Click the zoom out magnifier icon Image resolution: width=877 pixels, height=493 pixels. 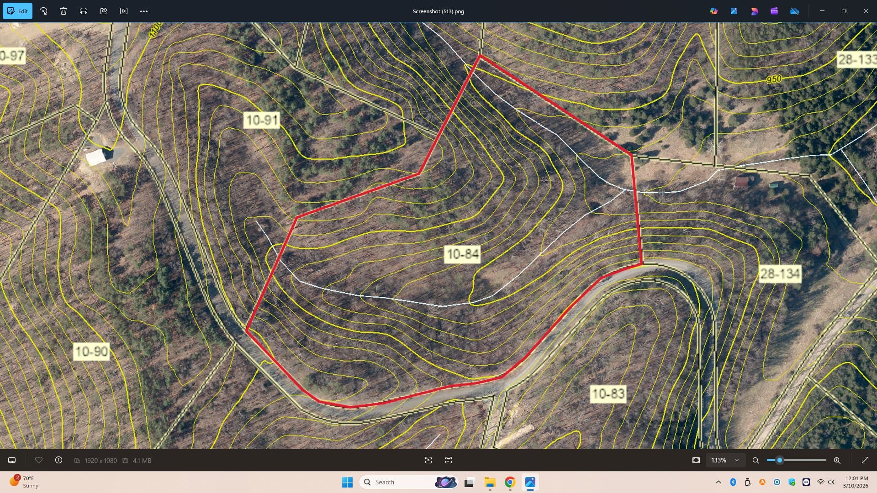pyautogui.click(x=756, y=460)
